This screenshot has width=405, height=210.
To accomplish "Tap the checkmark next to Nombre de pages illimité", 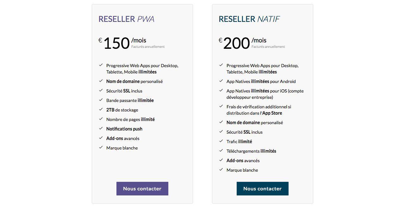I will [101, 119].
